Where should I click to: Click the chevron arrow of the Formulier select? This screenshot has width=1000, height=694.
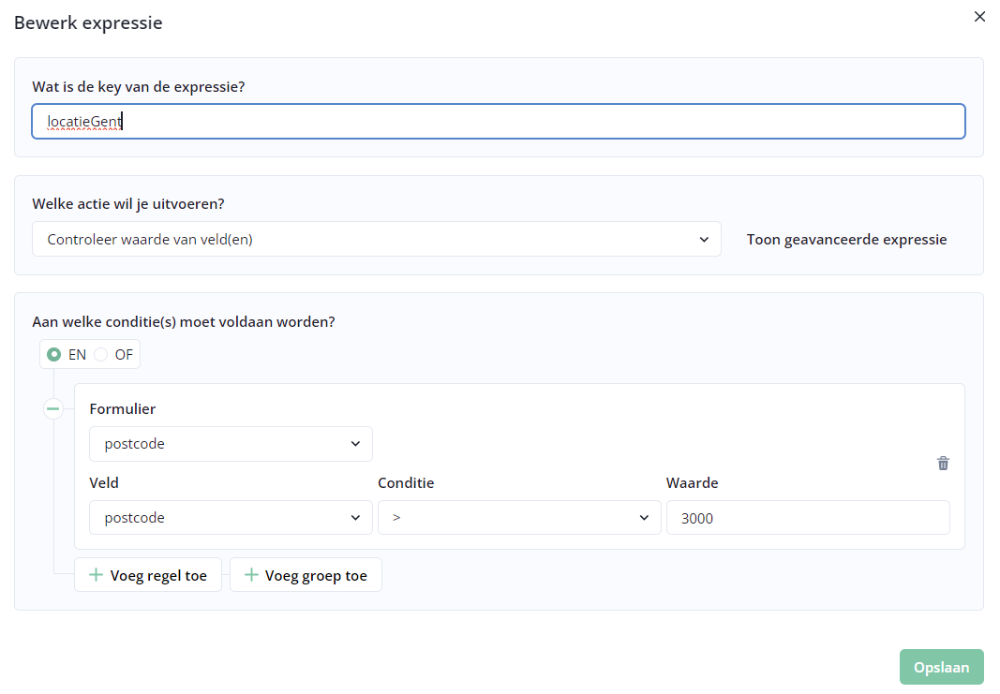[355, 444]
